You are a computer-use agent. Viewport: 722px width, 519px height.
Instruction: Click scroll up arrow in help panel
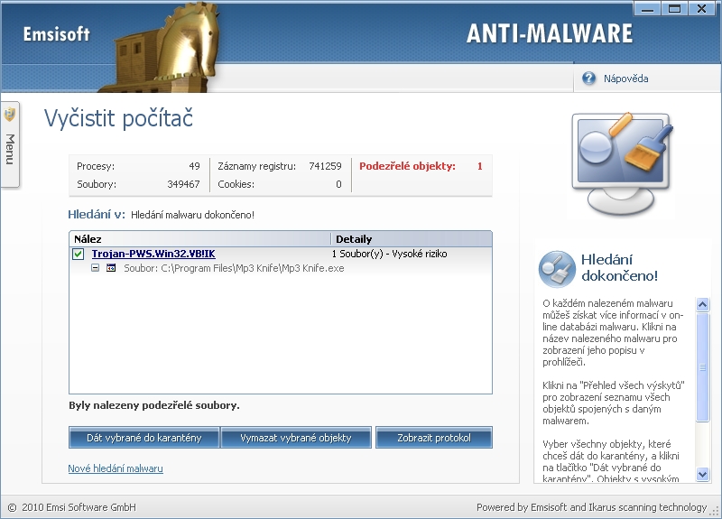tap(702, 304)
